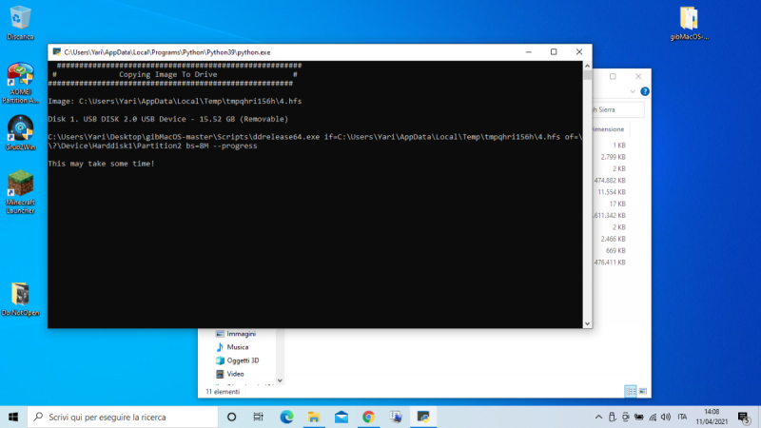Select the file row sized 17 KB
Screen dimensions: 761x428
[x=617, y=204]
